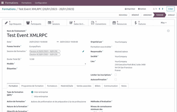Open the Billets tab

pyautogui.click(x=98, y=86)
